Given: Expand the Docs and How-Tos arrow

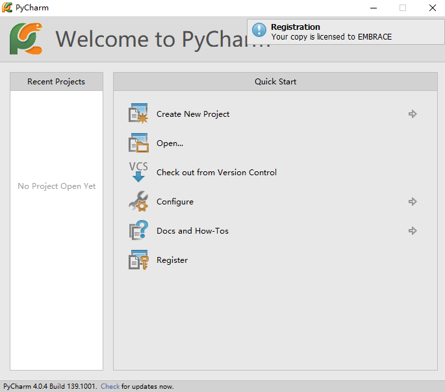Looking at the screenshot, I should (x=413, y=230).
